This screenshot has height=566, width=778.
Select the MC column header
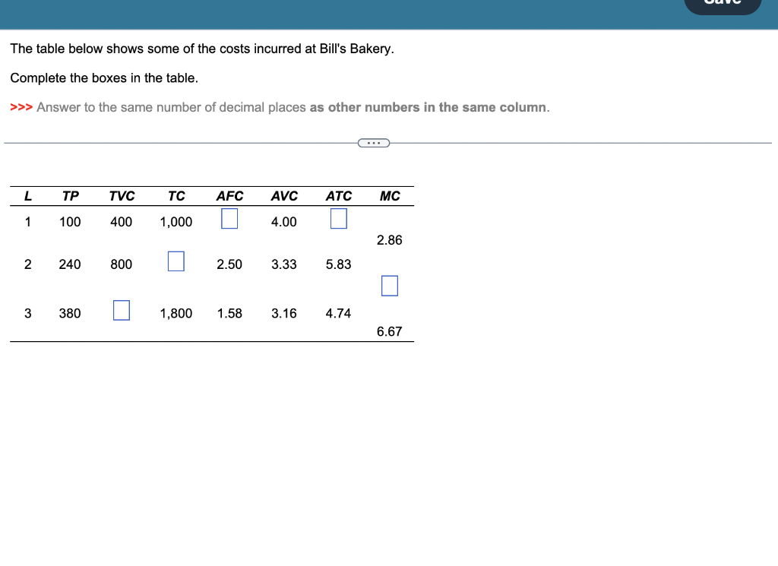(390, 195)
